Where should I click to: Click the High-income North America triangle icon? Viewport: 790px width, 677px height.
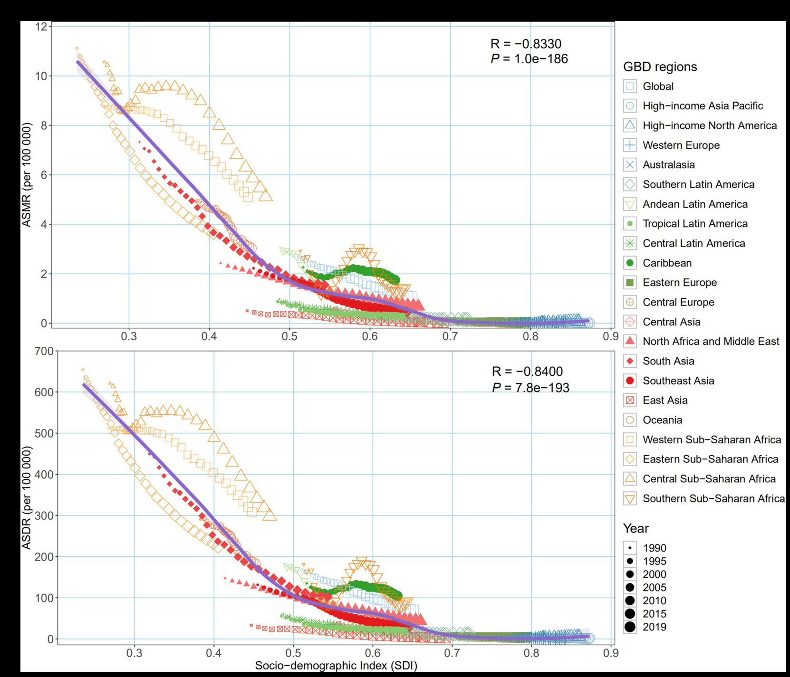pyautogui.click(x=630, y=125)
